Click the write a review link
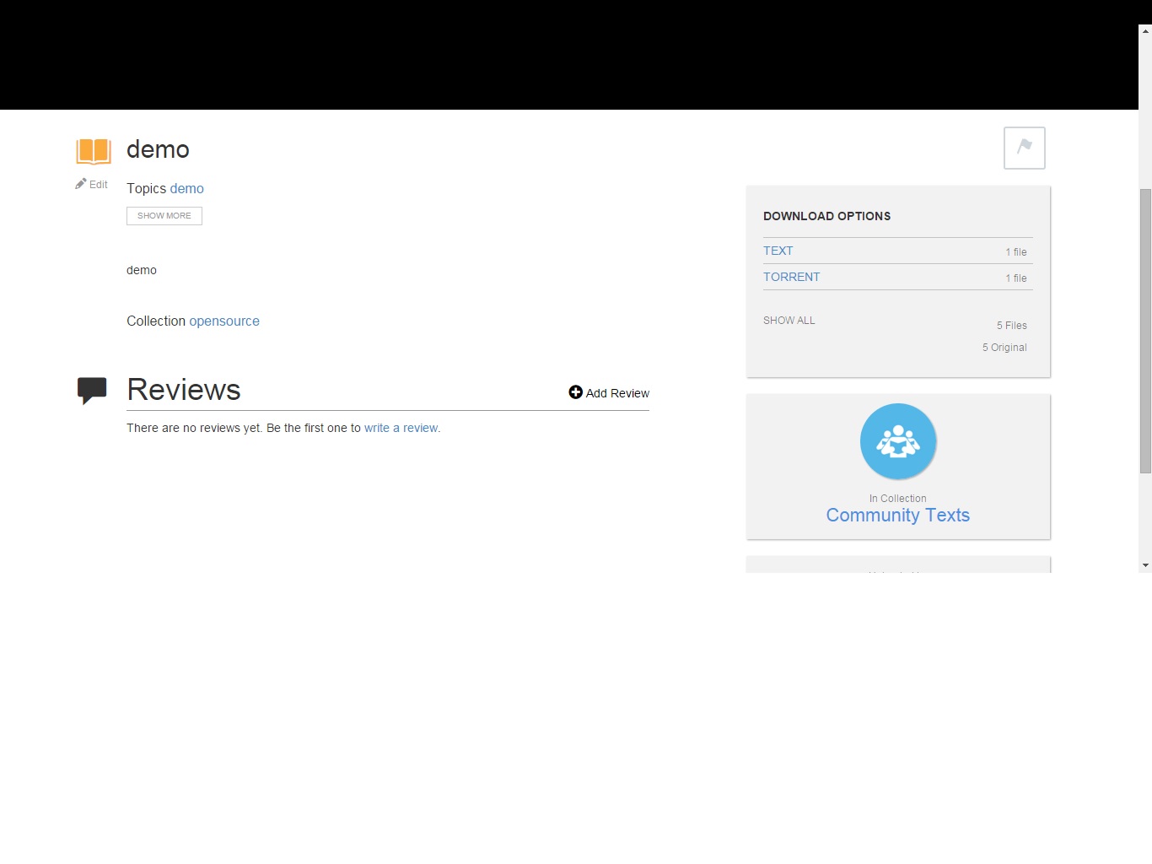Screen dimensions: 1152x864 pyautogui.click(x=401, y=428)
